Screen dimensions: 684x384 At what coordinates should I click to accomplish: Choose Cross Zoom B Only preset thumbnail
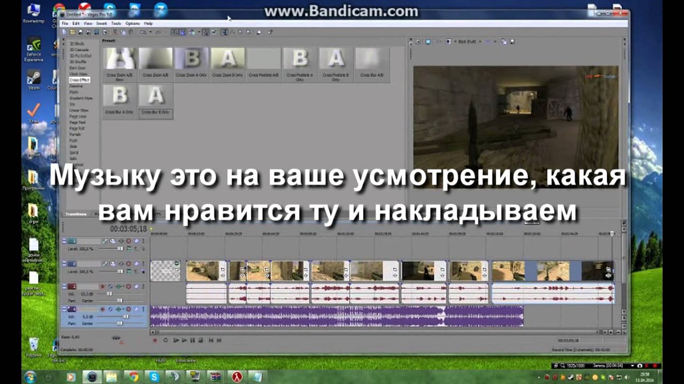tap(228, 64)
